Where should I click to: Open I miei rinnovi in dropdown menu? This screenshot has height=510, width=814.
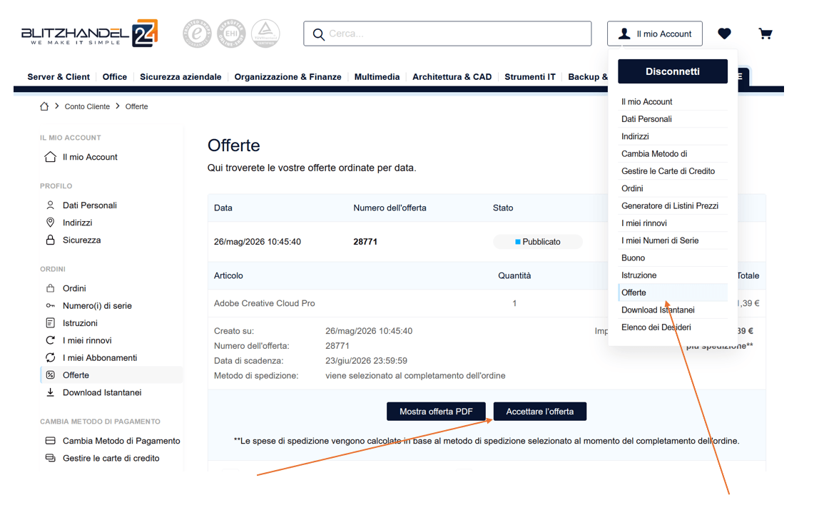coord(673,223)
